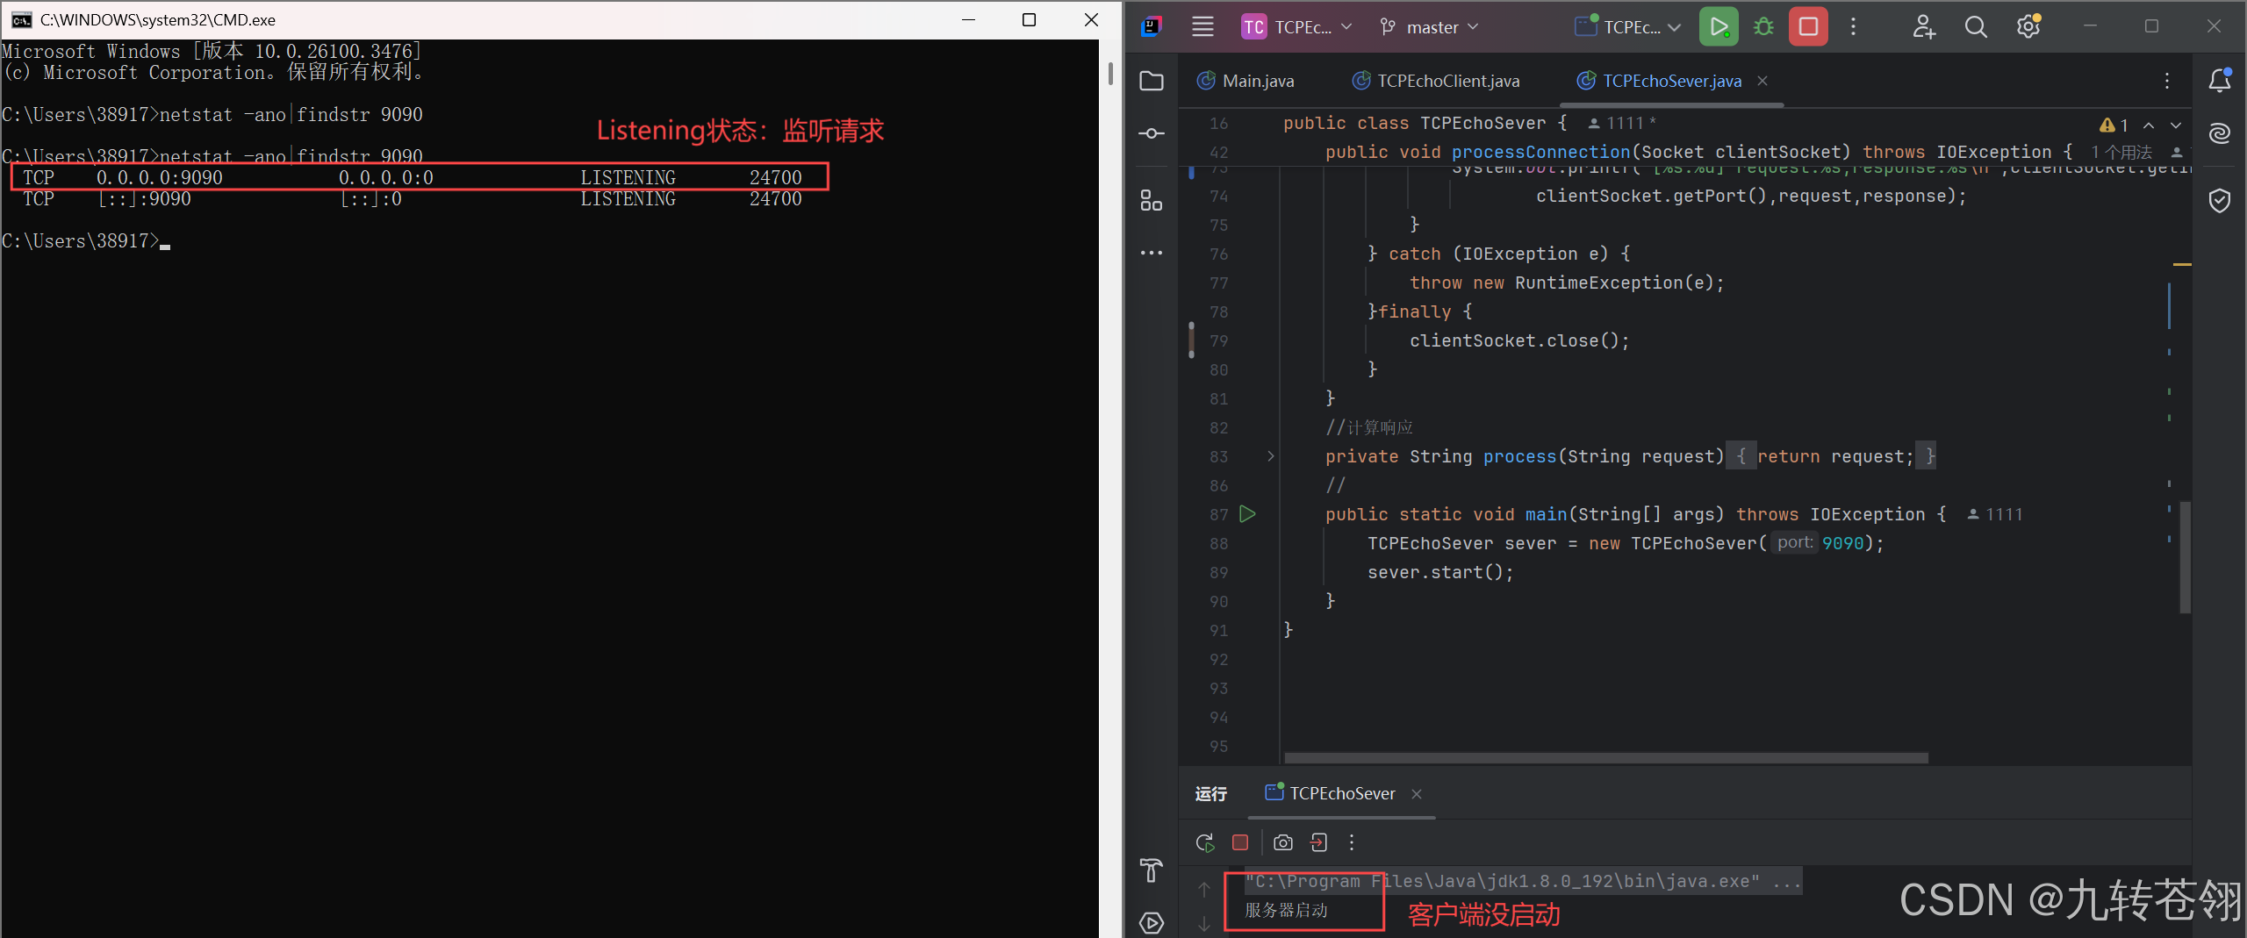Click the "1 个用法" usages hint
Image resolution: width=2247 pixels, height=938 pixels.
pyautogui.click(x=2121, y=153)
